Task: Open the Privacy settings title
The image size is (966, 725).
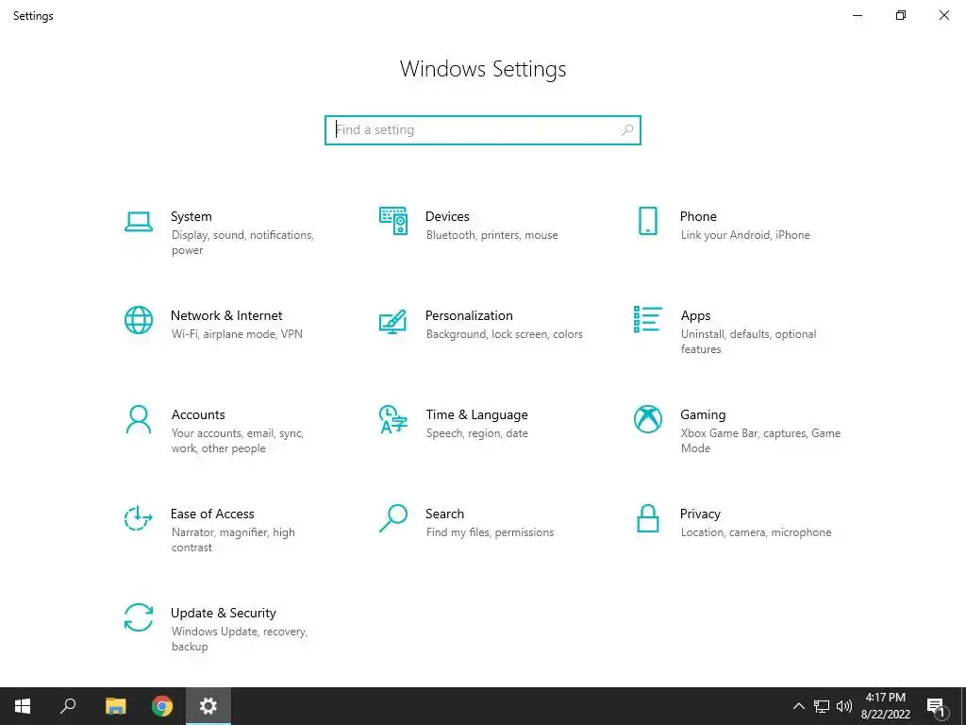Action: tap(700, 514)
